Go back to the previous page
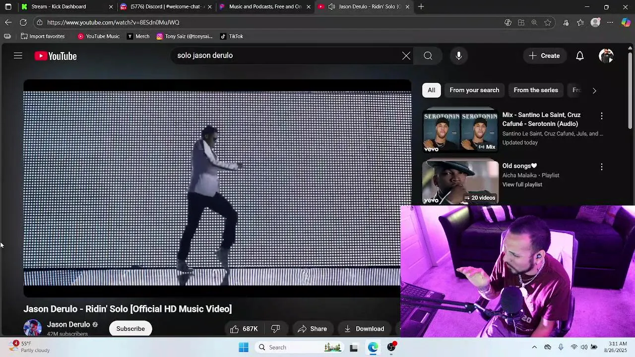The width and height of the screenshot is (635, 357). [8, 22]
